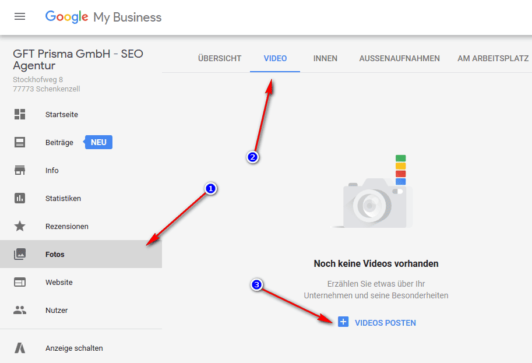
Task: Click the camera placeholder illustration
Action: [372, 192]
